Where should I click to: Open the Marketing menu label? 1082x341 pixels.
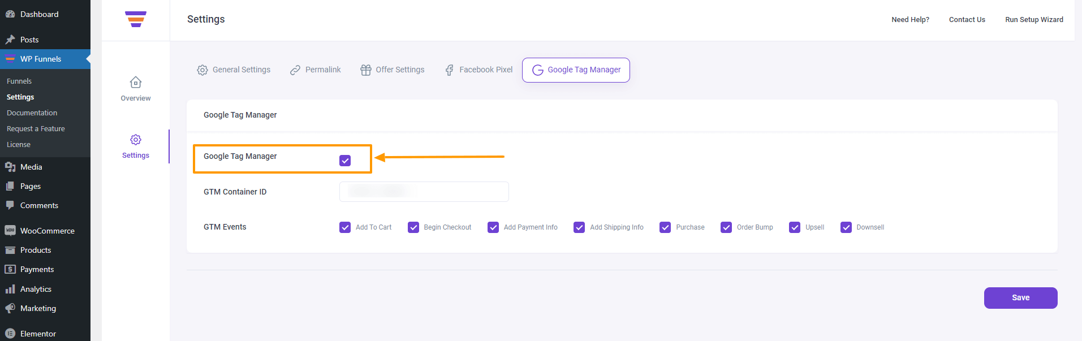point(38,308)
